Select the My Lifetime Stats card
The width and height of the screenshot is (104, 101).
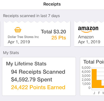39,77
